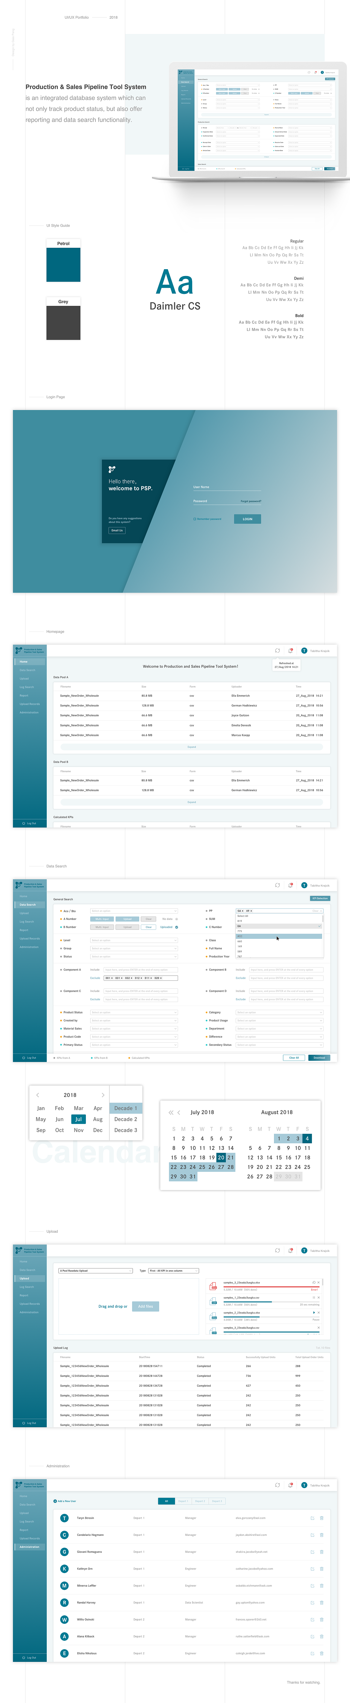The image size is (350, 1703).
Task: Click Petrol color swatch in style guide
Action: pyautogui.click(x=63, y=265)
